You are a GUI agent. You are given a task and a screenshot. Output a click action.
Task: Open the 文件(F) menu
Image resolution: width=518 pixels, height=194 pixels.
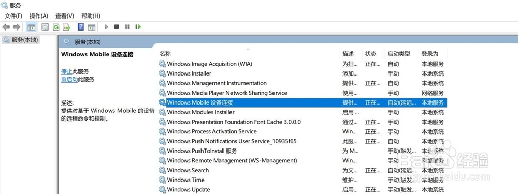[x=13, y=16]
